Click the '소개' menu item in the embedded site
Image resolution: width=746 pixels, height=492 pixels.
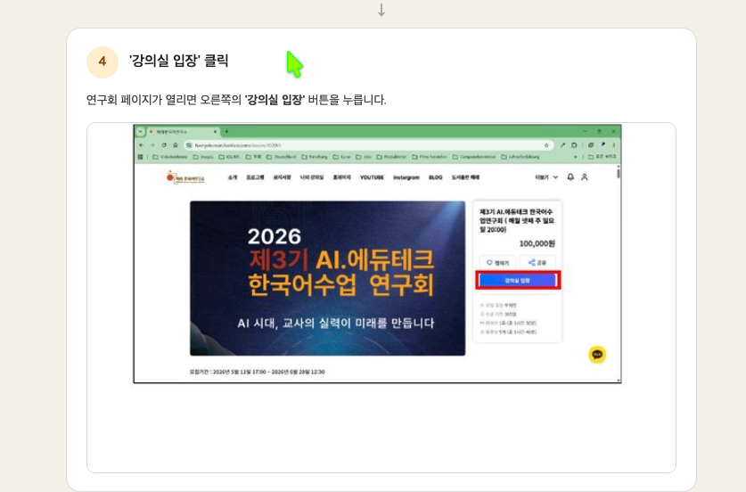point(232,177)
